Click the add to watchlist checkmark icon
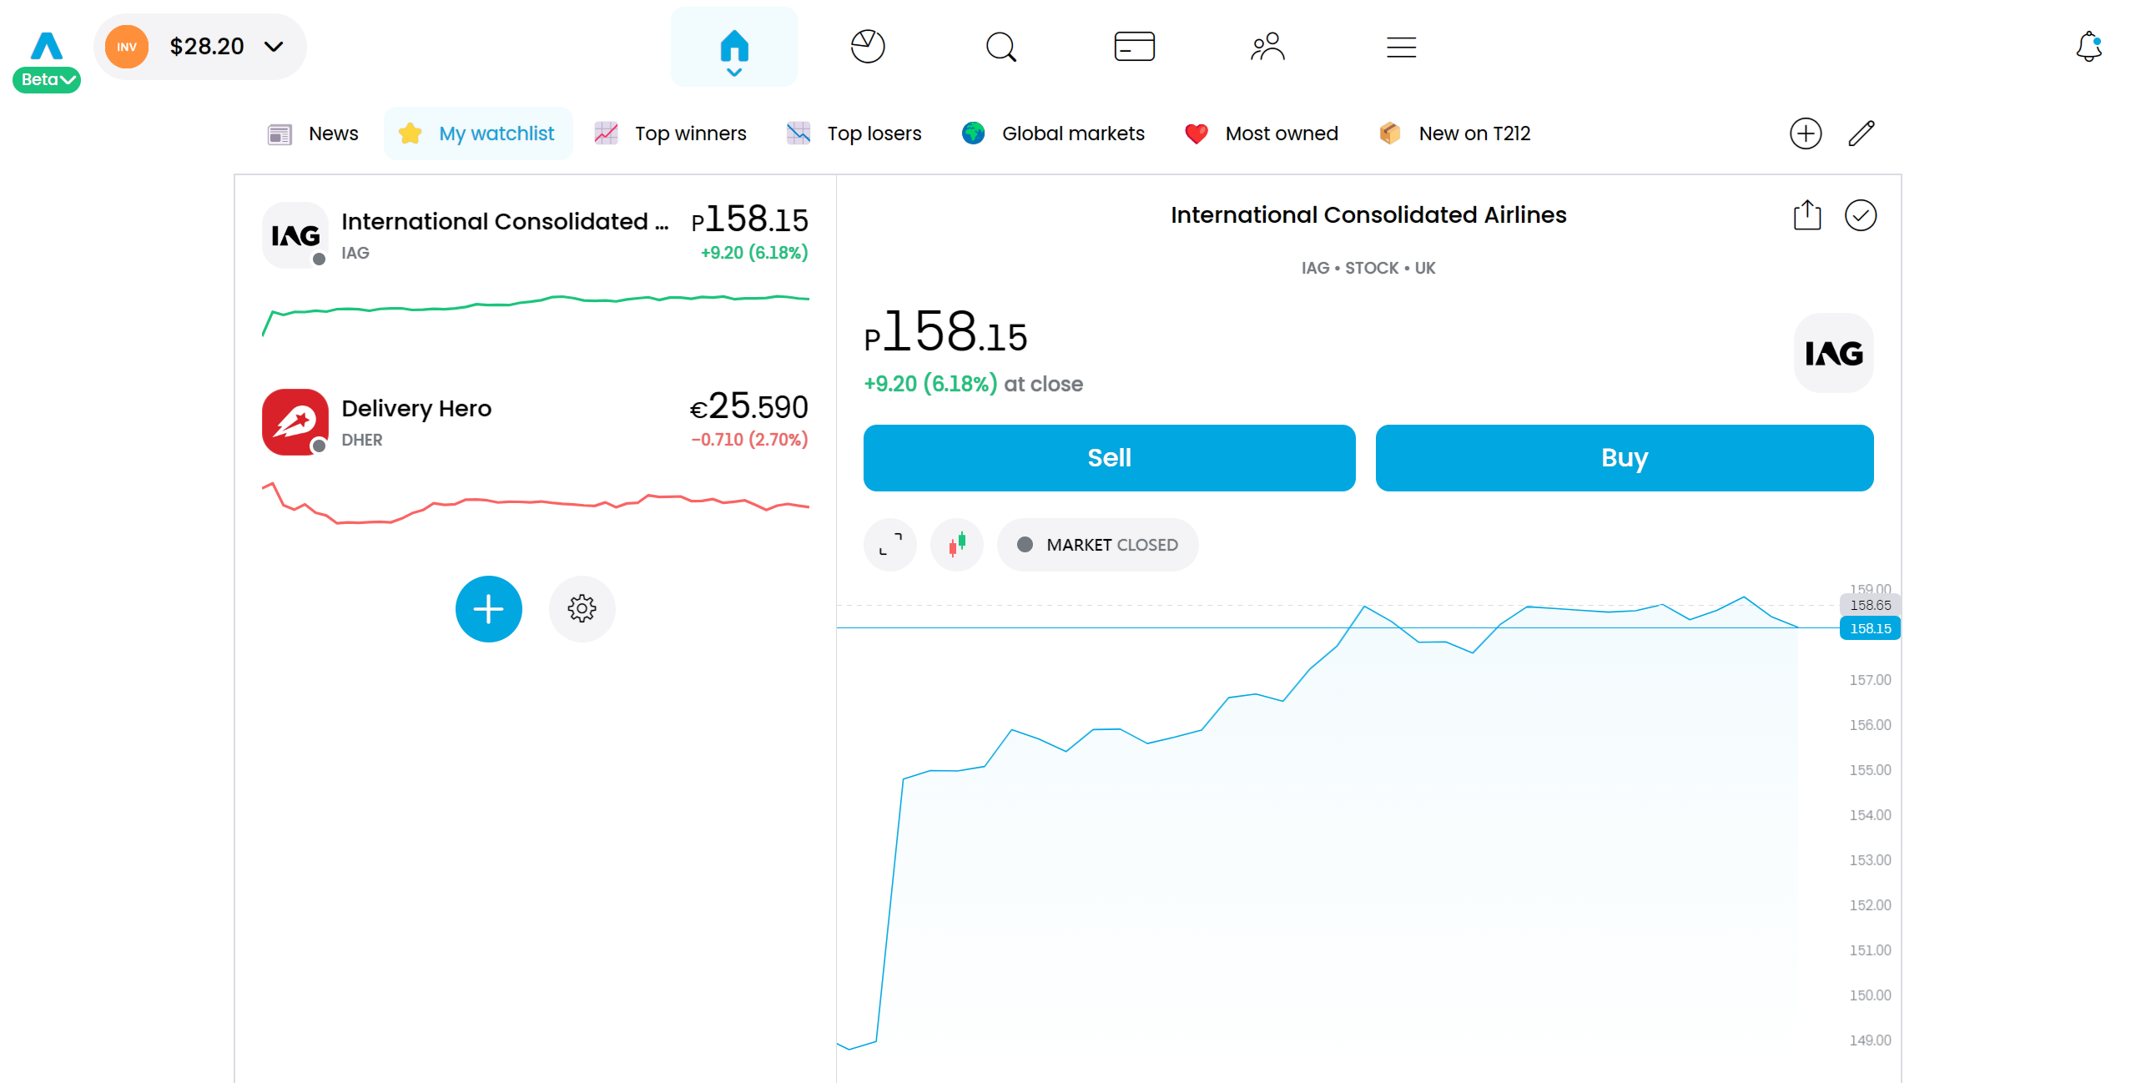The height and width of the screenshot is (1083, 2136). [x=1860, y=215]
